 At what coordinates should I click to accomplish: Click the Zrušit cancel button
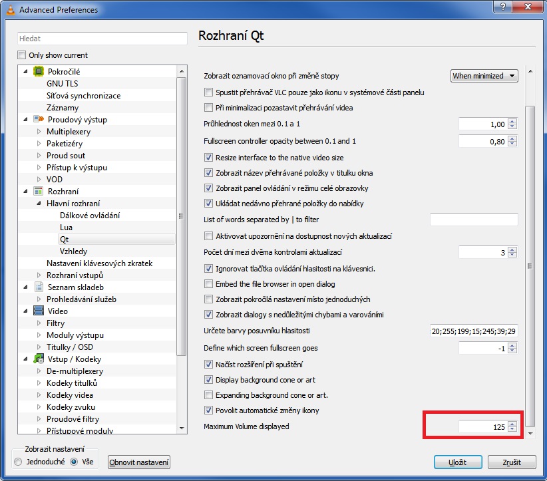coord(512,462)
